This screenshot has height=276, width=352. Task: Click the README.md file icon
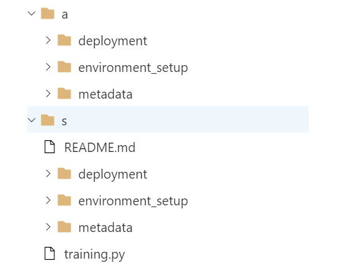(x=49, y=147)
